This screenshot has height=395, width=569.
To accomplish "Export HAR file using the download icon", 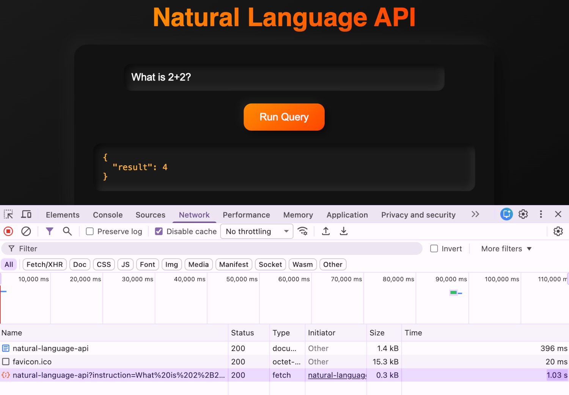I will [344, 231].
